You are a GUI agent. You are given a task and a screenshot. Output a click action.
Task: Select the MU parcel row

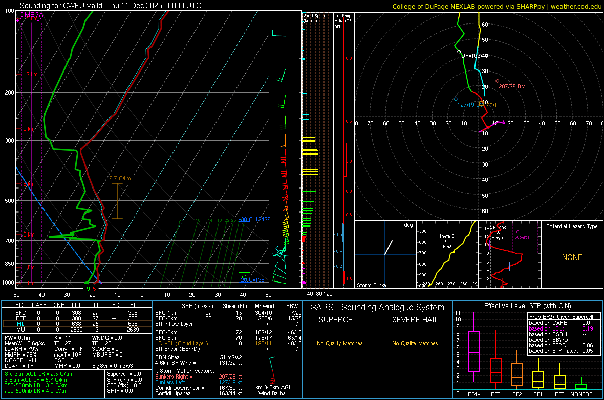[x=77, y=330]
